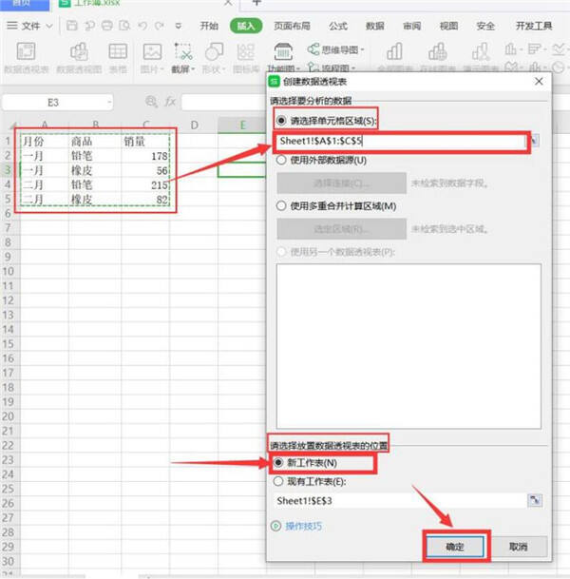Click the bar chart insert icon
Screen dimensions: 570x579
tap(534, 48)
